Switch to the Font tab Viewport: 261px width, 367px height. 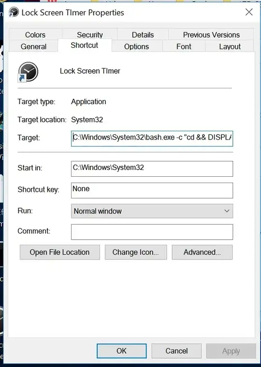tap(184, 46)
